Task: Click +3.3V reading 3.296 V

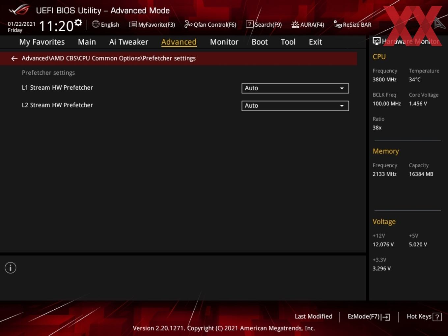Action: click(381, 269)
